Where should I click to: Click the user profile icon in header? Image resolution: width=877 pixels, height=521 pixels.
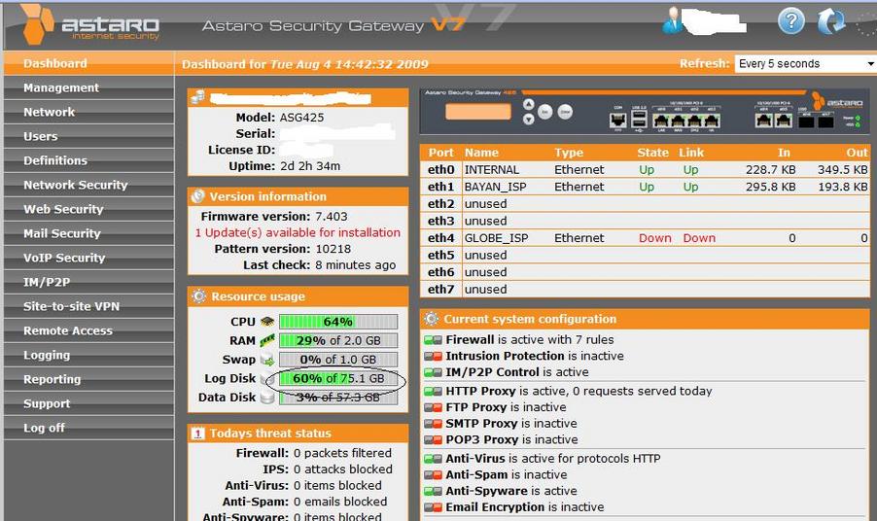click(672, 20)
